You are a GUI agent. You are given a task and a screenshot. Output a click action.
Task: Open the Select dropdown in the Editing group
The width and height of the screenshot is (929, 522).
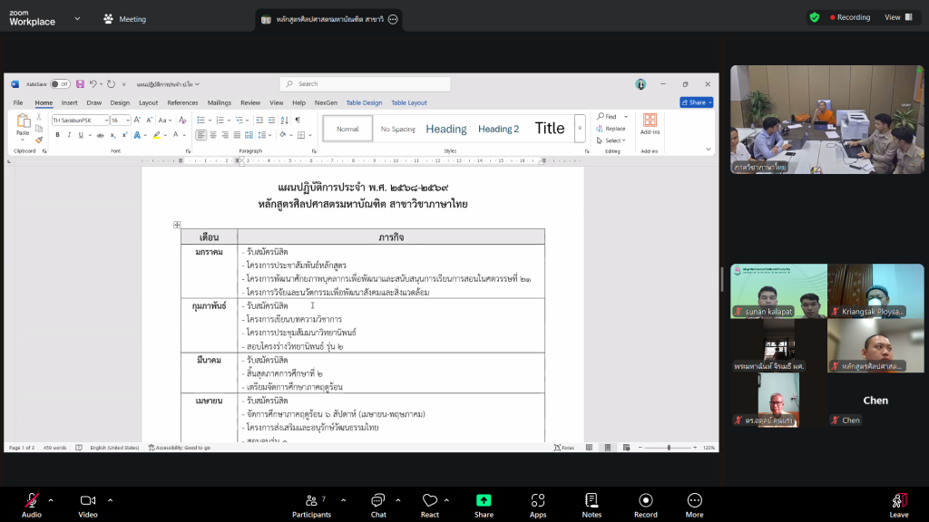(612, 140)
